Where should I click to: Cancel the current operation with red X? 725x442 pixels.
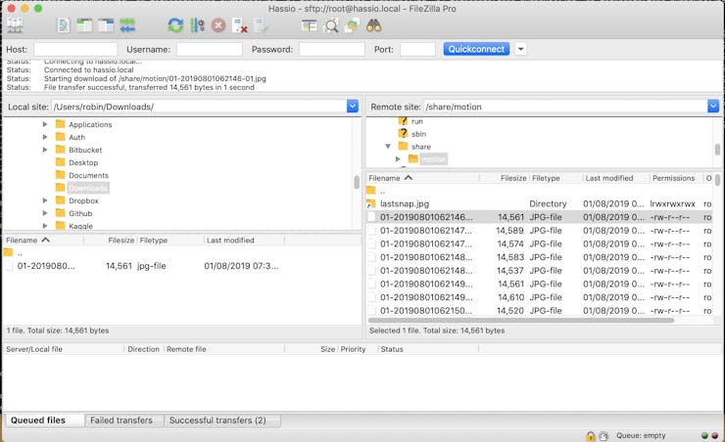coord(218,25)
